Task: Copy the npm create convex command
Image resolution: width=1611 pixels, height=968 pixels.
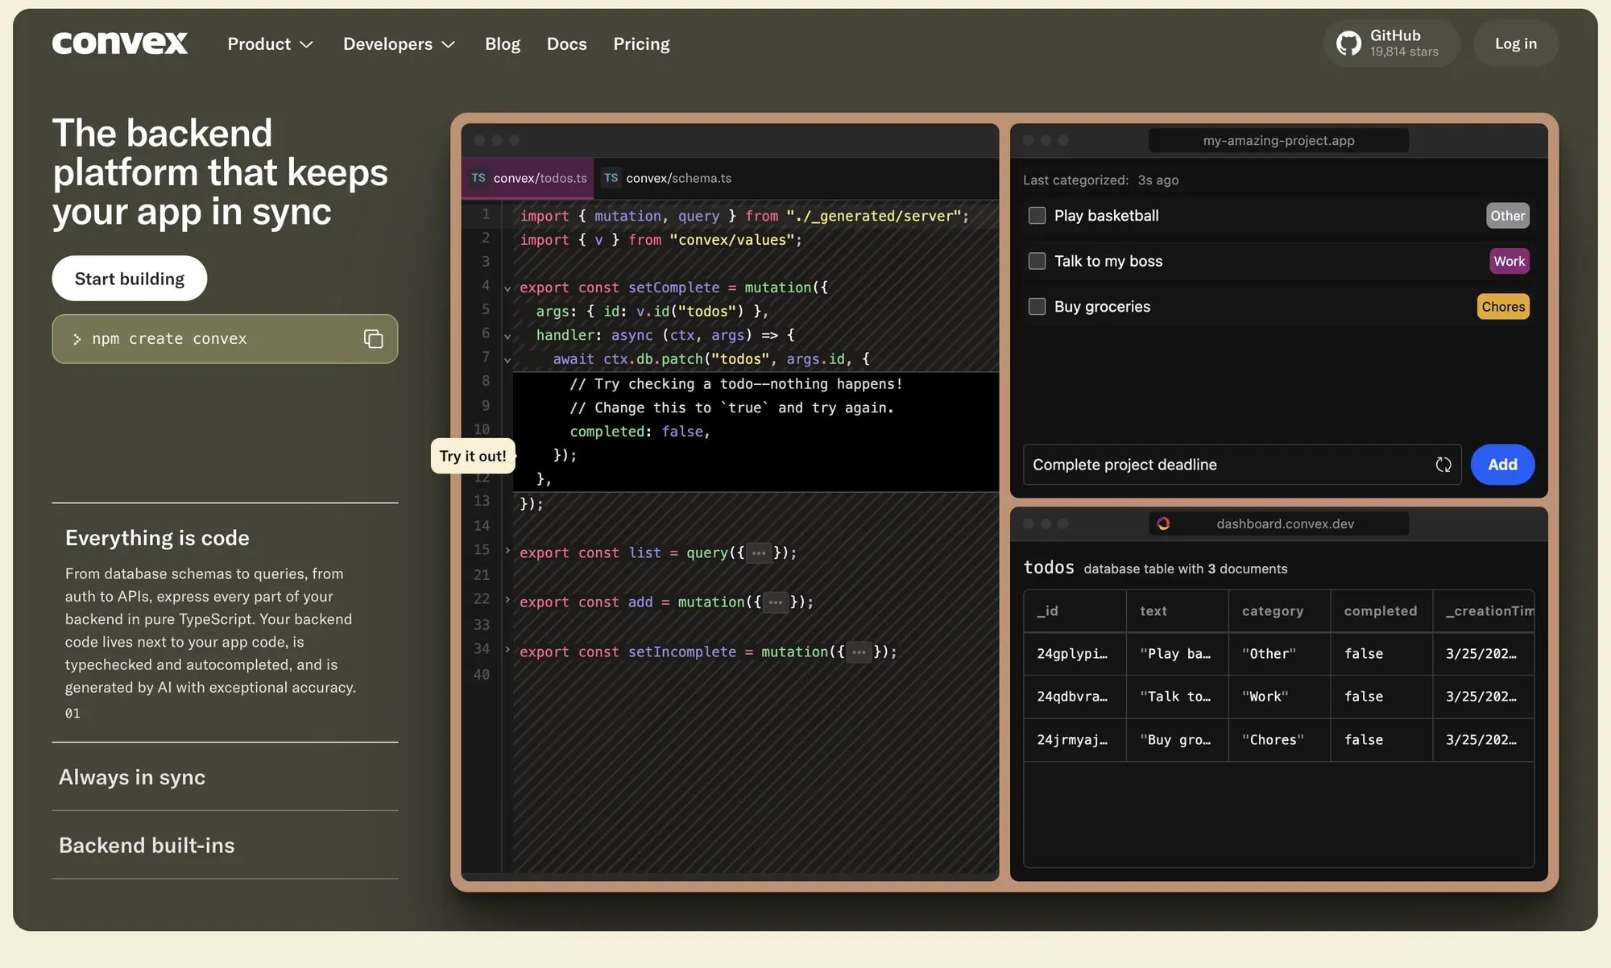Action: [373, 339]
